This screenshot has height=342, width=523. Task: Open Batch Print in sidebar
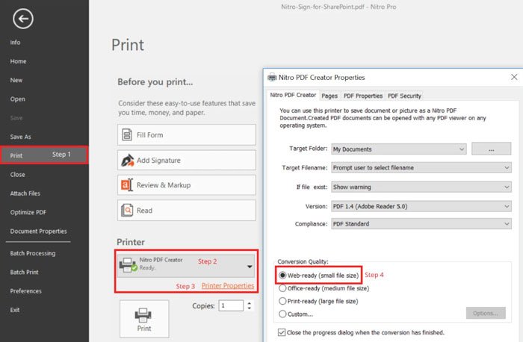[x=24, y=272]
